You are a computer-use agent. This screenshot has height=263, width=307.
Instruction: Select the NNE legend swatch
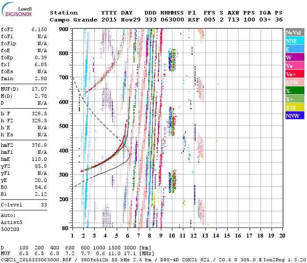point(295,41)
